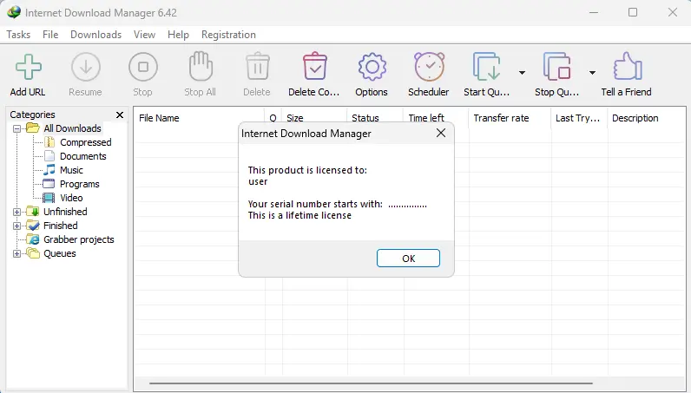
Task: Click the Compressed zip folder icon
Action: click(x=49, y=142)
